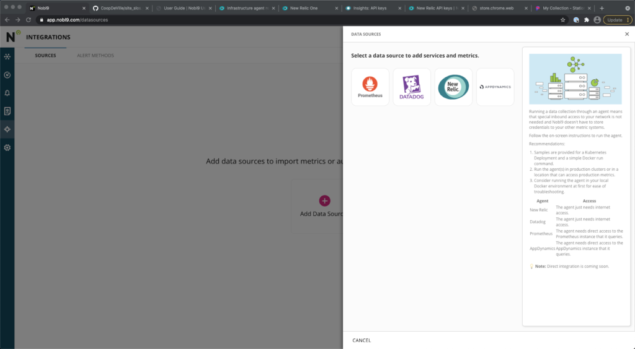Select the Prometheus data source
The height and width of the screenshot is (349, 635).
pyautogui.click(x=370, y=87)
